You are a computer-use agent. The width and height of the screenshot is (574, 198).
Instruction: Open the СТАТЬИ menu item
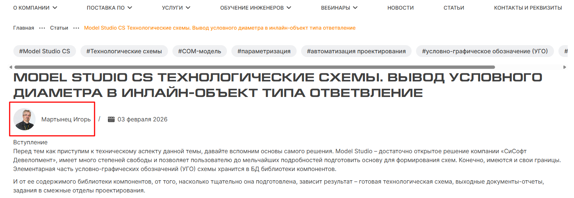[453, 8]
